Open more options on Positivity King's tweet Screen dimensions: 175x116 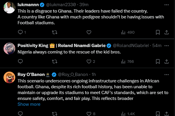[166, 46]
